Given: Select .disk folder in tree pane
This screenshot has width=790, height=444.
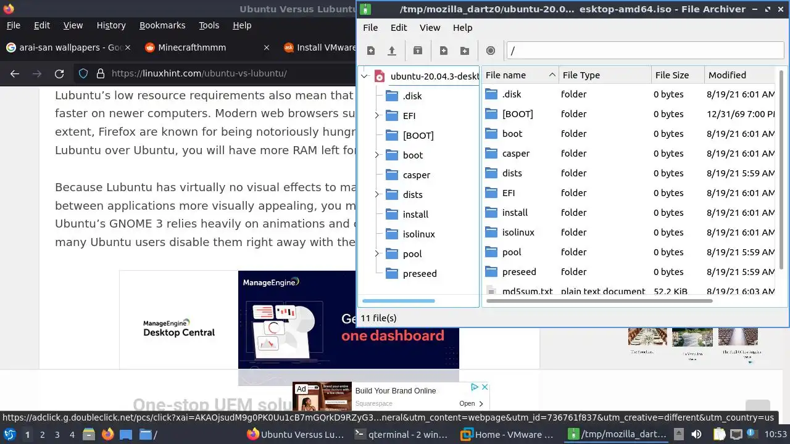Looking at the screenshot, I should point(412,96).
